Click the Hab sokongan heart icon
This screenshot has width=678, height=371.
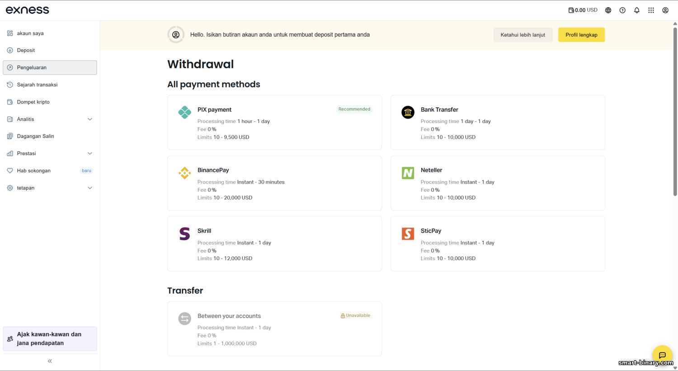tap(10, 171)
